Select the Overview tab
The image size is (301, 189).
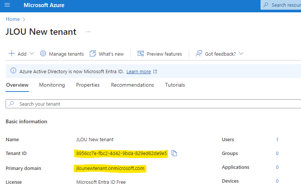17,85
